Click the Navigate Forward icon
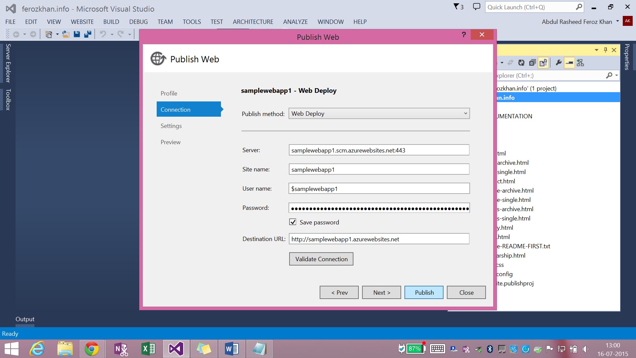The image size is (636, 358). click(x=33, y=34)
